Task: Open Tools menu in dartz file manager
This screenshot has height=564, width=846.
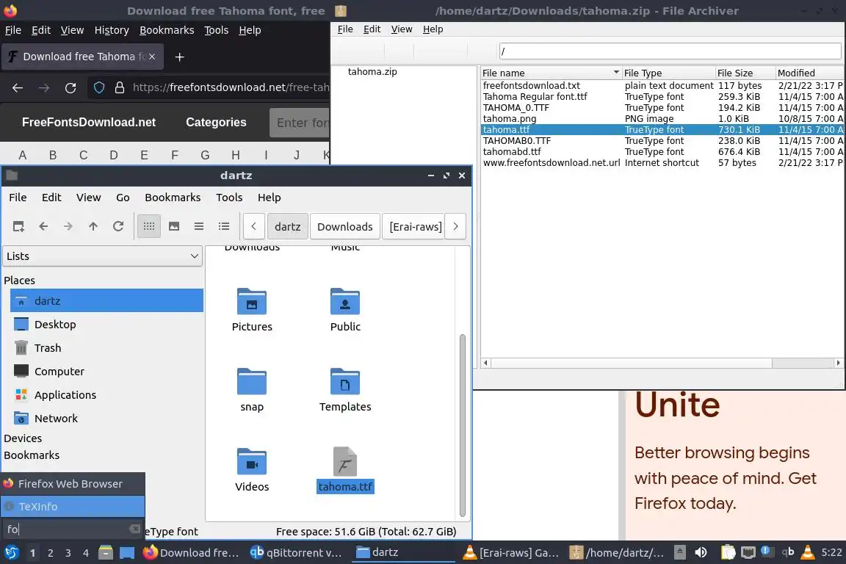Action: click(x=229, y=198)
